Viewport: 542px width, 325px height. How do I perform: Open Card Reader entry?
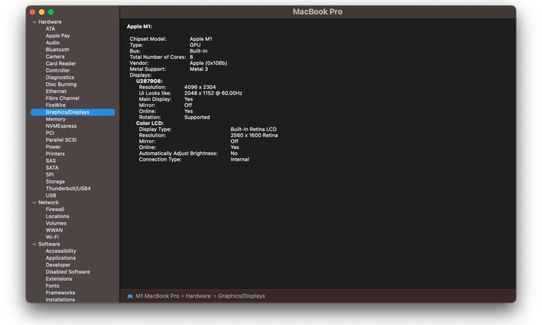[x=61, y=63]
